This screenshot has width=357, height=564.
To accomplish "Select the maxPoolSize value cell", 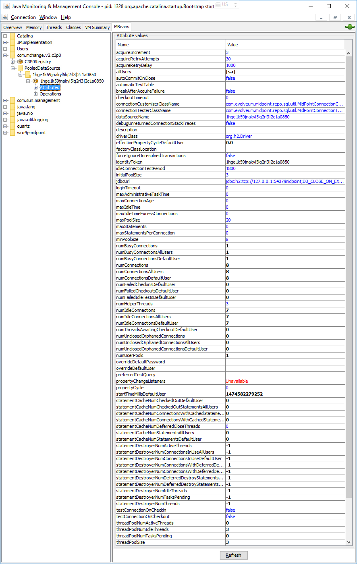I will click(x=284, y=220).
